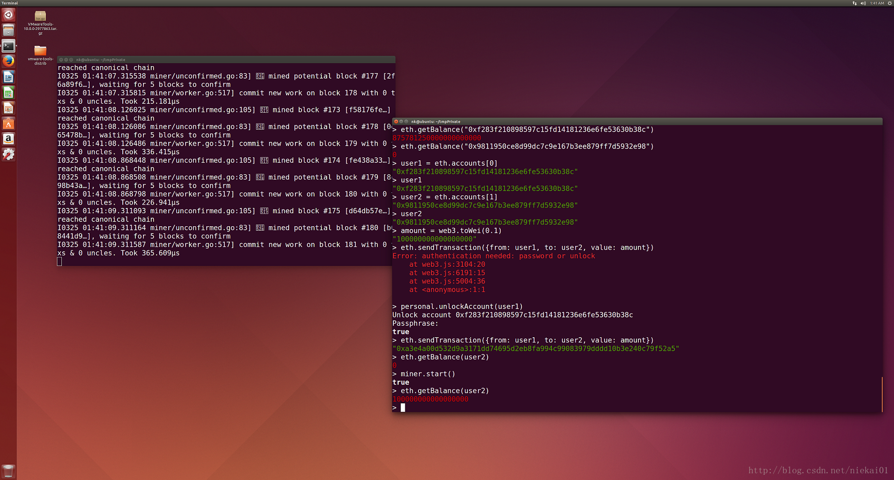Screen dimensions: 894x480
Task: Click the balance 875781250000000000000 value
Action: coord(436,138)
